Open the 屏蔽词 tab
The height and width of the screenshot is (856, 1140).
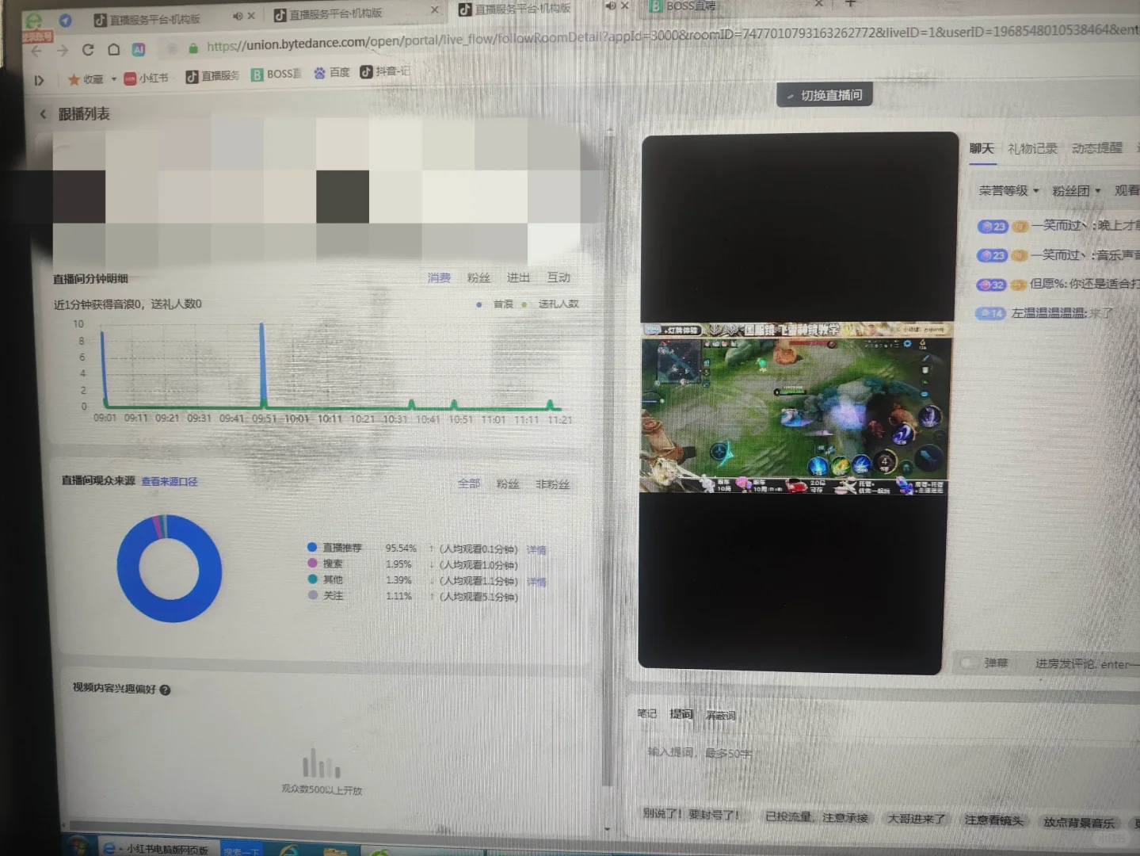coord(721,715)
